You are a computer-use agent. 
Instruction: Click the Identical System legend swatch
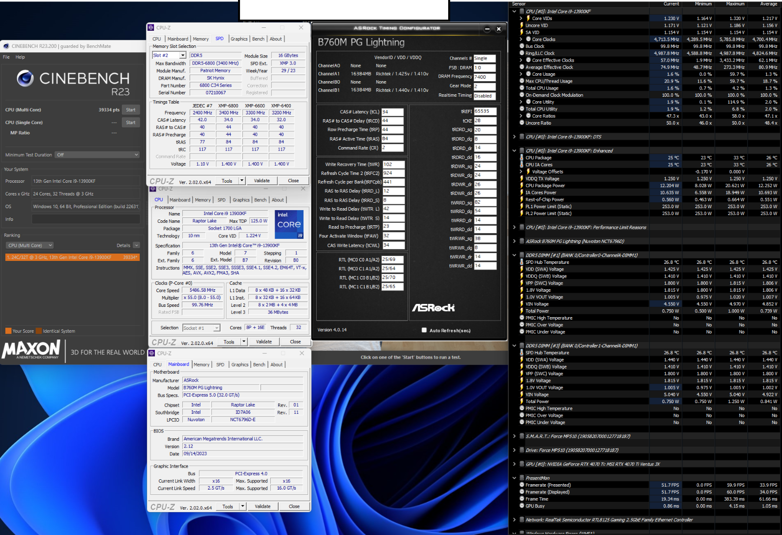click(x=39, y=331)
